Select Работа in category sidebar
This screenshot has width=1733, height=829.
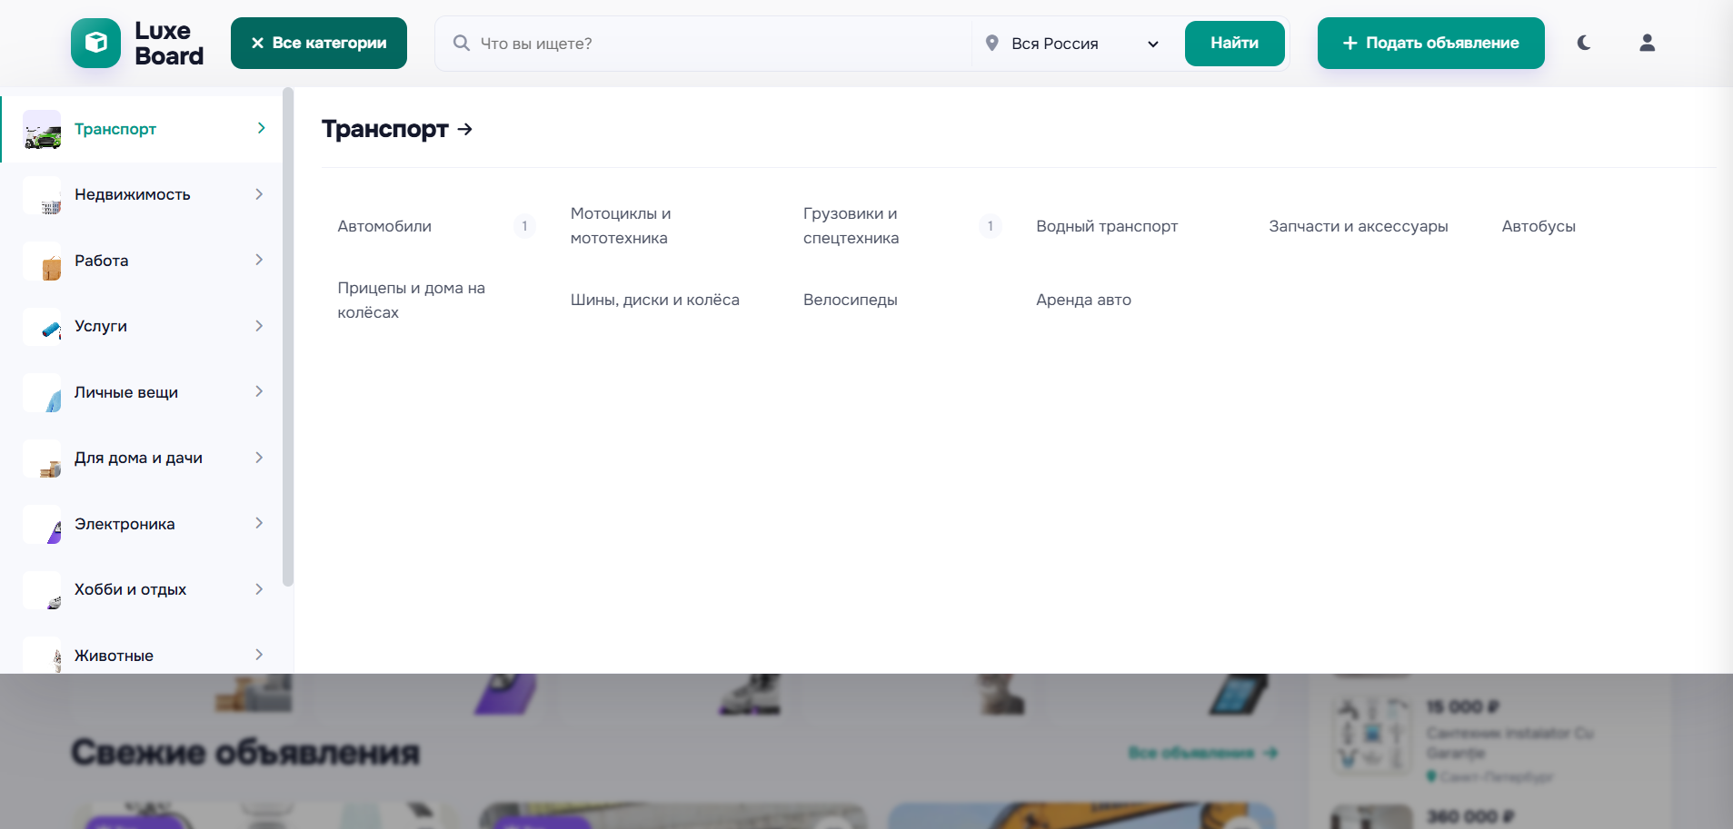(x=142, y=261)
